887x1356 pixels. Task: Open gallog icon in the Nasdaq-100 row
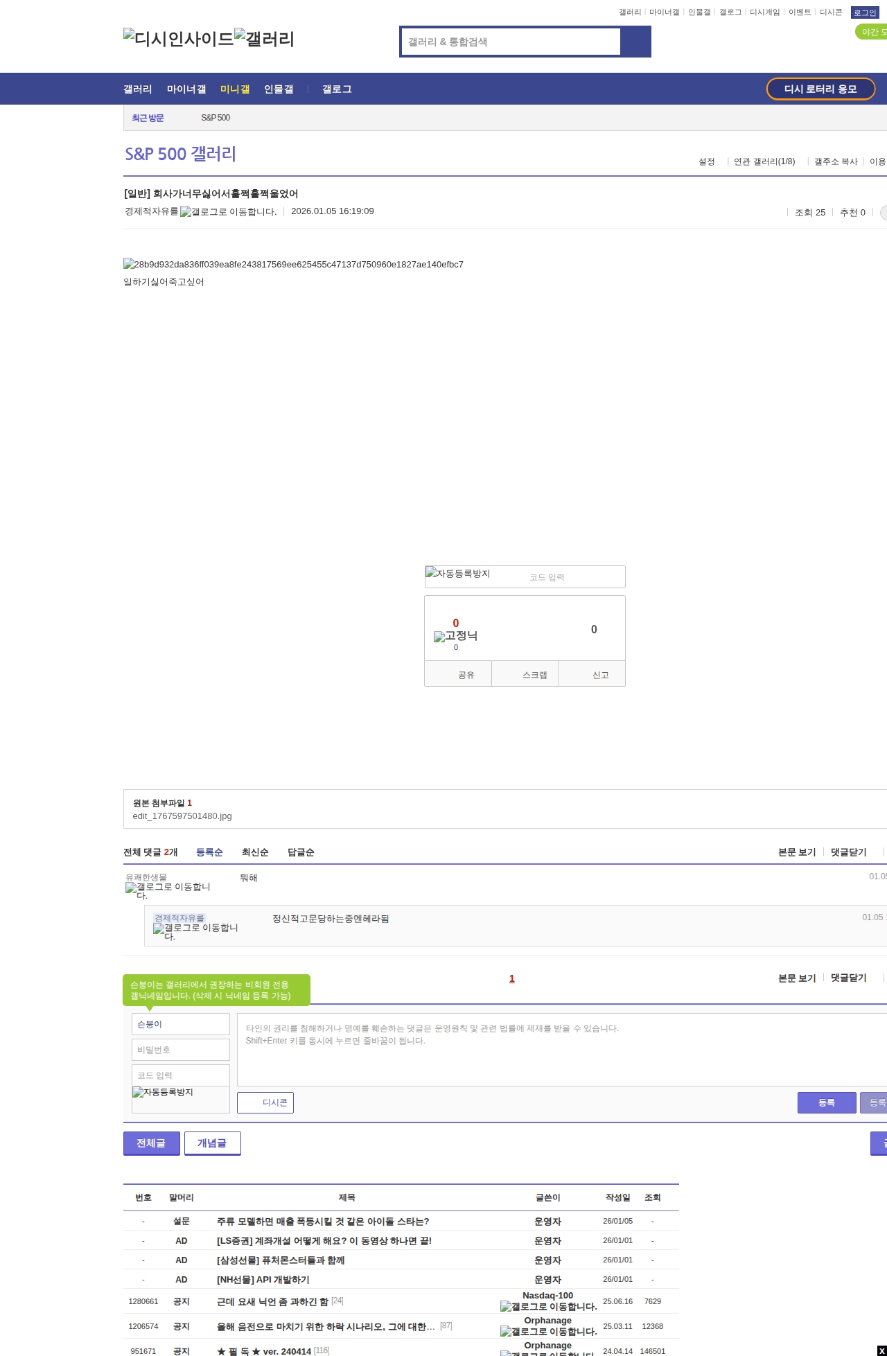coord(548,1306)
